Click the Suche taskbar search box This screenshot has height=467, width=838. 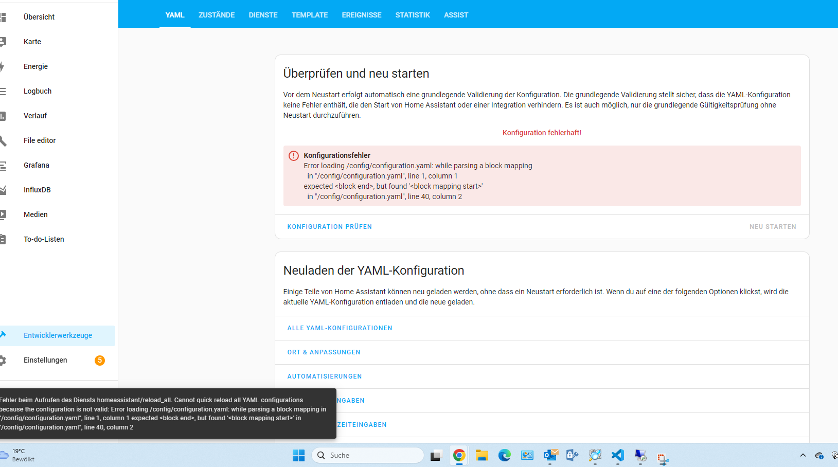(x=368, y=455)
